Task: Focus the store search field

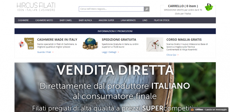Action: [111, 9]
